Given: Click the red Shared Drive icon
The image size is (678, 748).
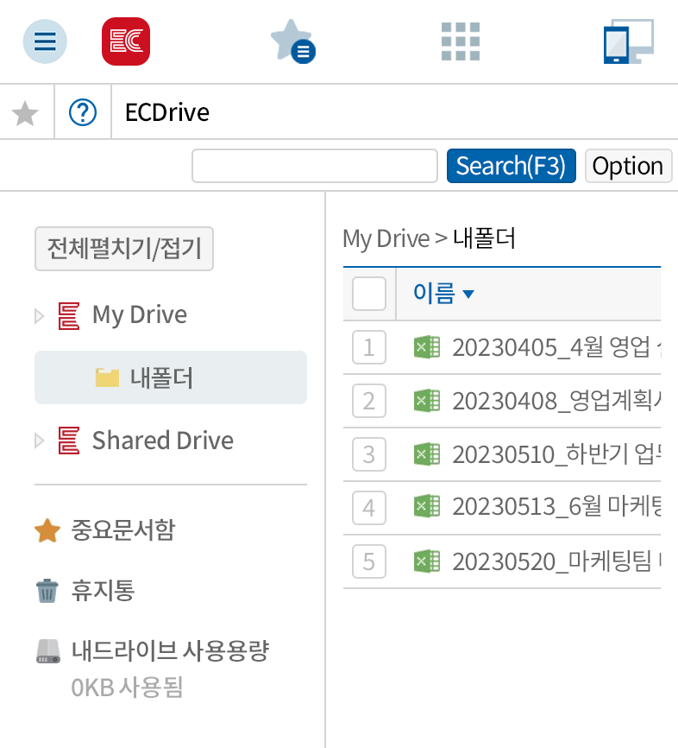Looking at the screenshot, I should click(69, 441).
